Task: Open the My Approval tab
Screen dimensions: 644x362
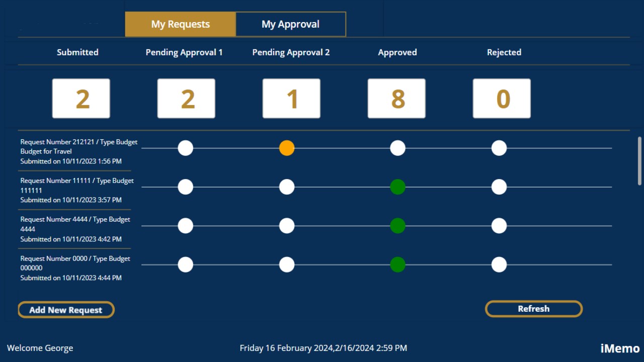Action: [290, 24]
